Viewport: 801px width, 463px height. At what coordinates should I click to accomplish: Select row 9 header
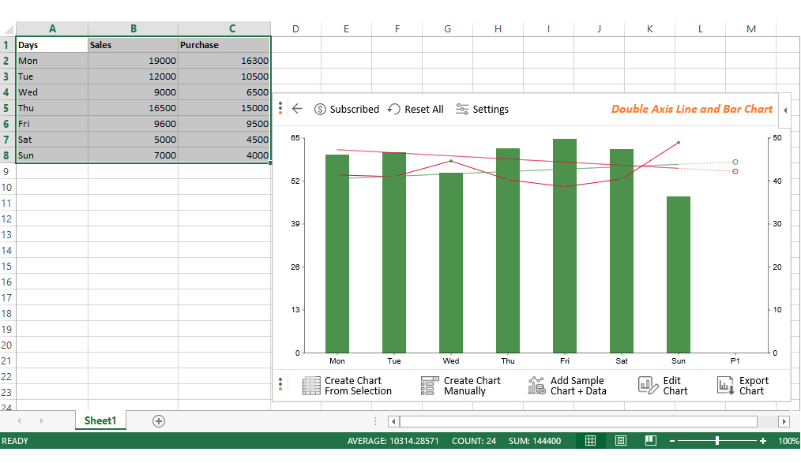pyautogui.click(x=7, y=171)
